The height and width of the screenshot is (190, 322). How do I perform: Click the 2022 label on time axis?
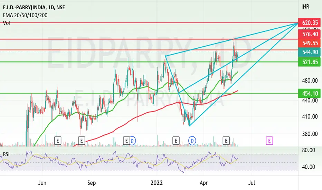tap(157, 183)
